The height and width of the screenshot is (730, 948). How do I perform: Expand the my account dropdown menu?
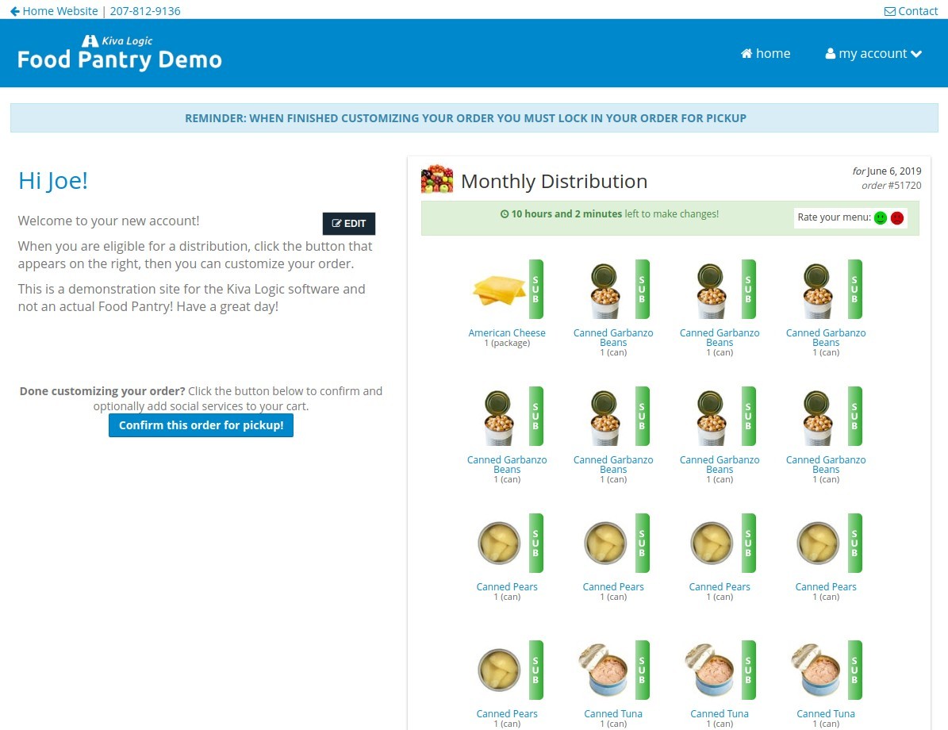point(873,53)
